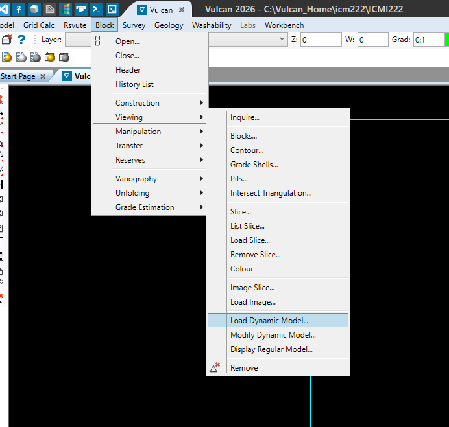Open the blue question mark help icon
449x427 pixels.
(x=21, y=40)
